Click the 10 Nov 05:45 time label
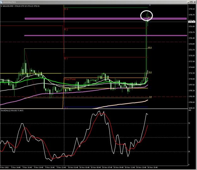The image size is (197, 170). pos(96,167)
